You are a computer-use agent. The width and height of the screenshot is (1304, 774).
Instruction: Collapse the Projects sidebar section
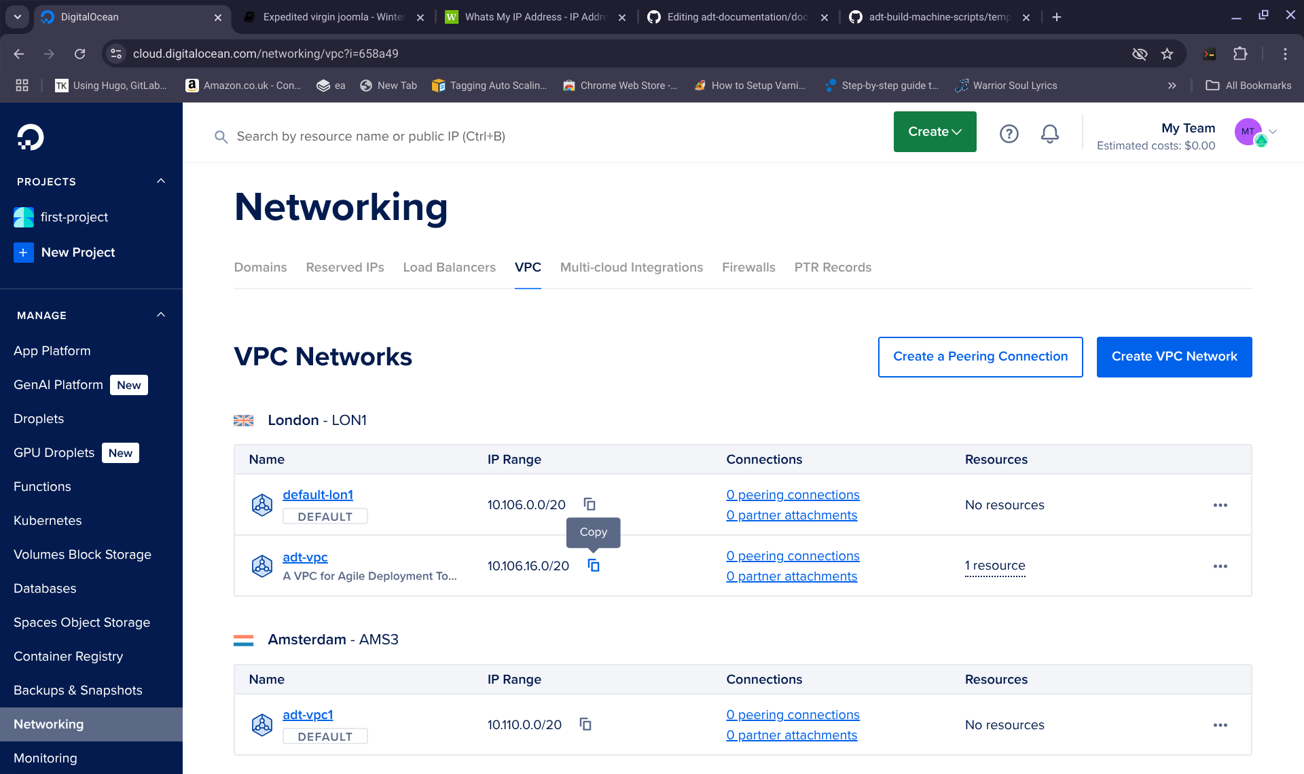[161, 181]
